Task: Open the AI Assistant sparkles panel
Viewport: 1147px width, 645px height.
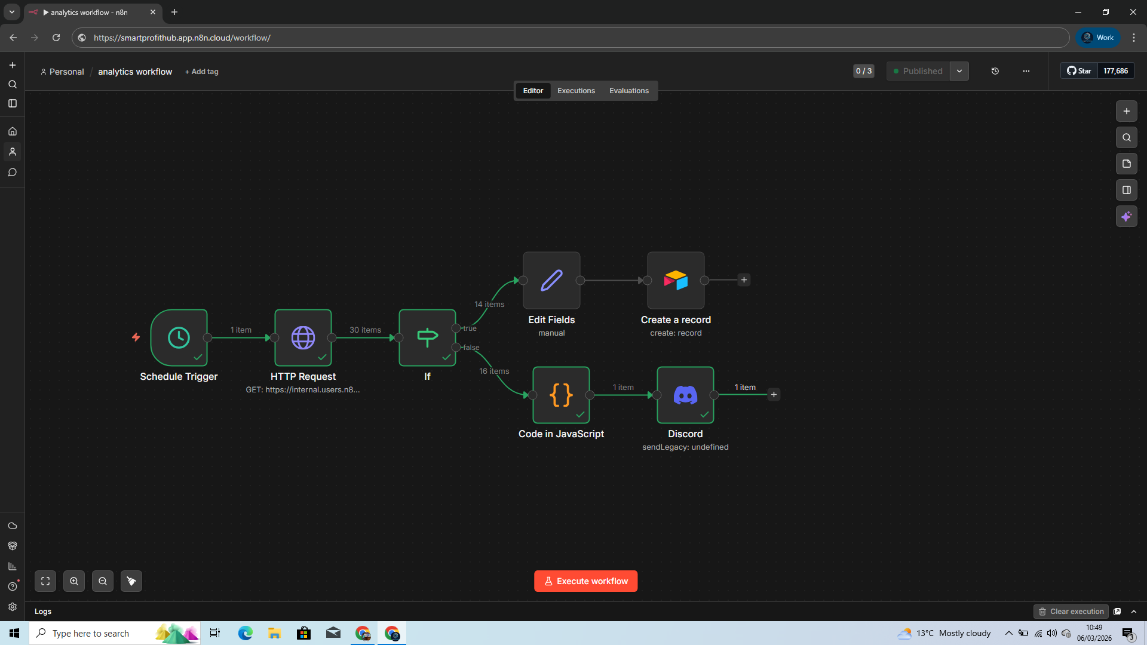Action: [x=1127, y=216]
